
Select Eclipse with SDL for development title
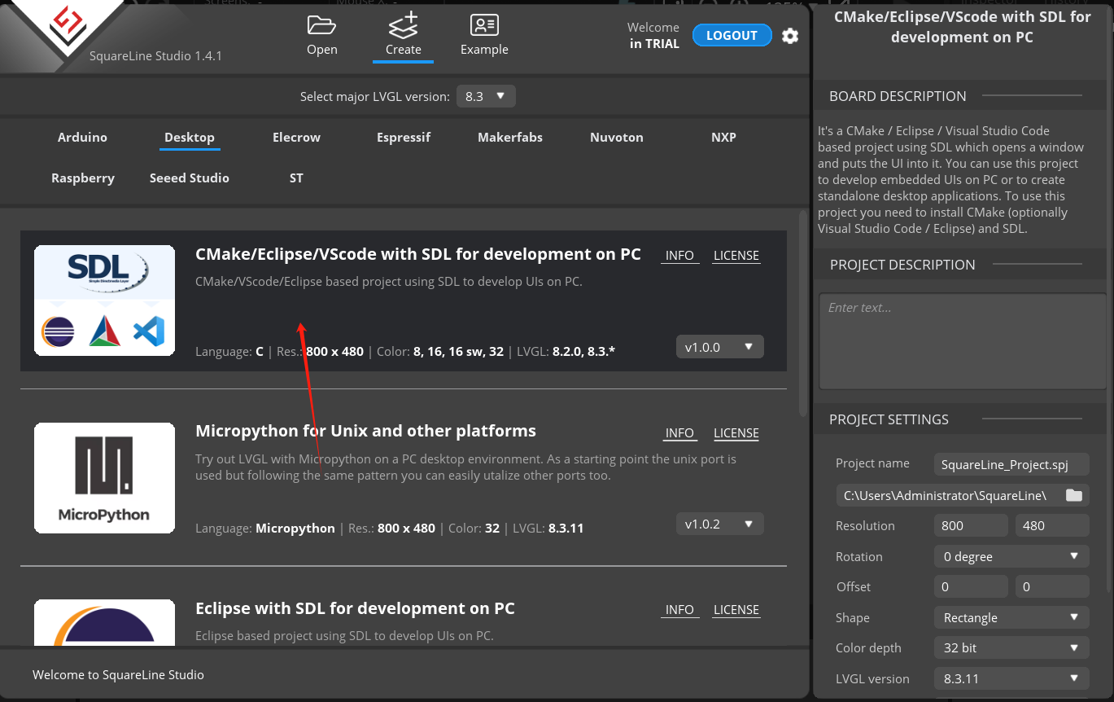click(355, 608)
